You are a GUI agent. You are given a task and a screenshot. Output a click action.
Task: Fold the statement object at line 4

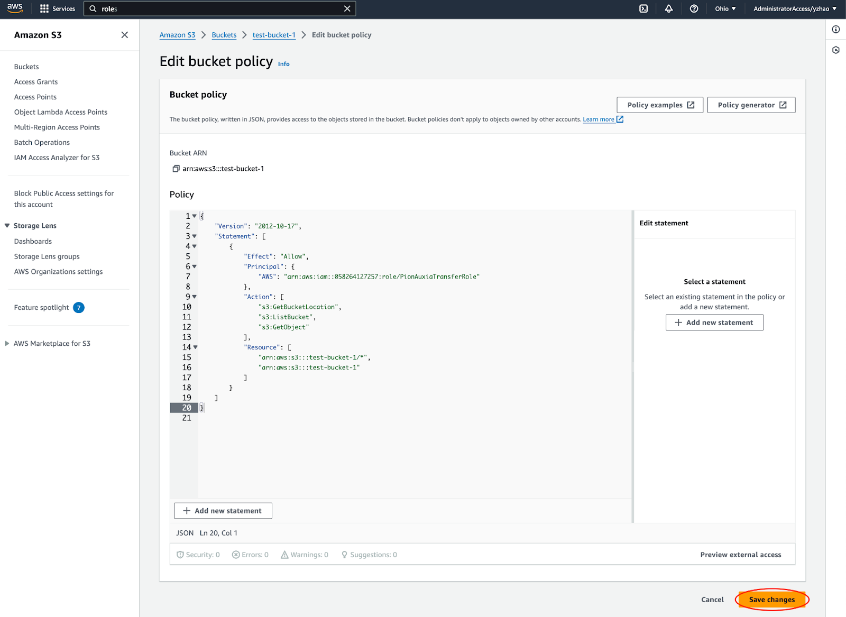[x=195, y=246]
